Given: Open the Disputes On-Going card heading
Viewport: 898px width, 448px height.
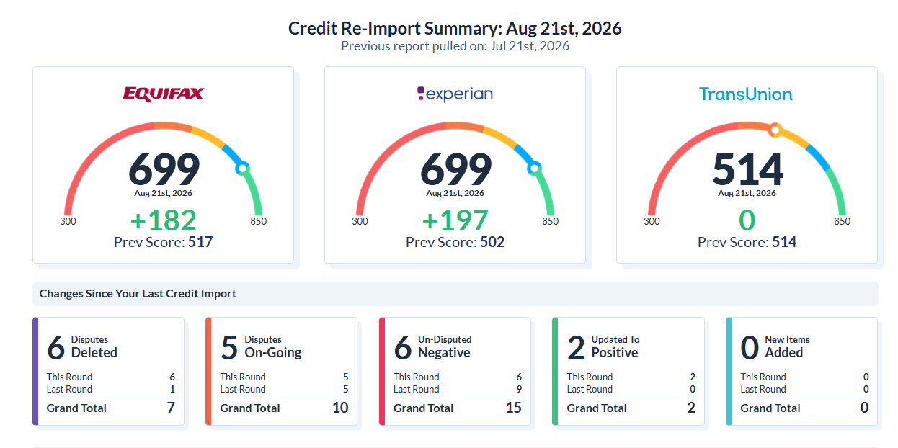Looking at the screenshot, I should tap(273, 346).
